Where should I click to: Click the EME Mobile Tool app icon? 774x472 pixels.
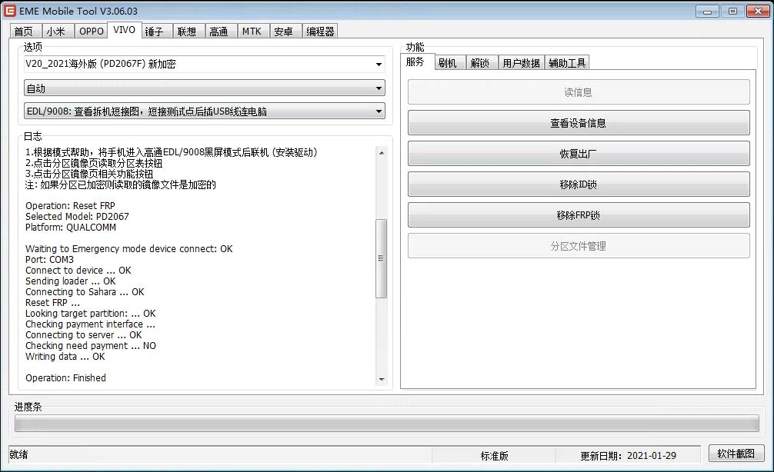[x=9, y=10]
